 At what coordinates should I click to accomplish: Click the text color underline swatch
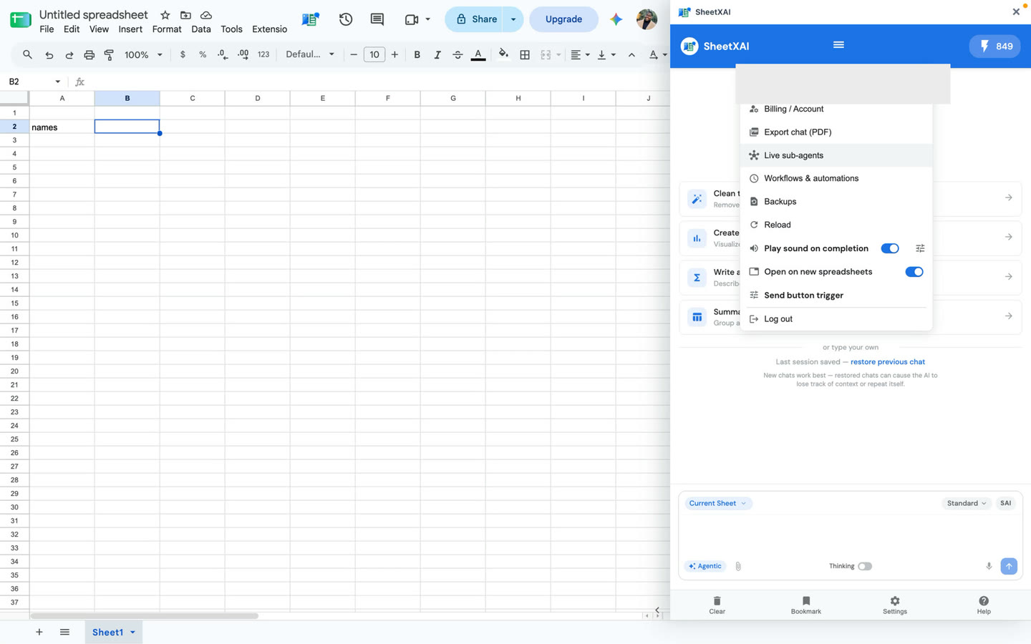(x=478, y=54)
